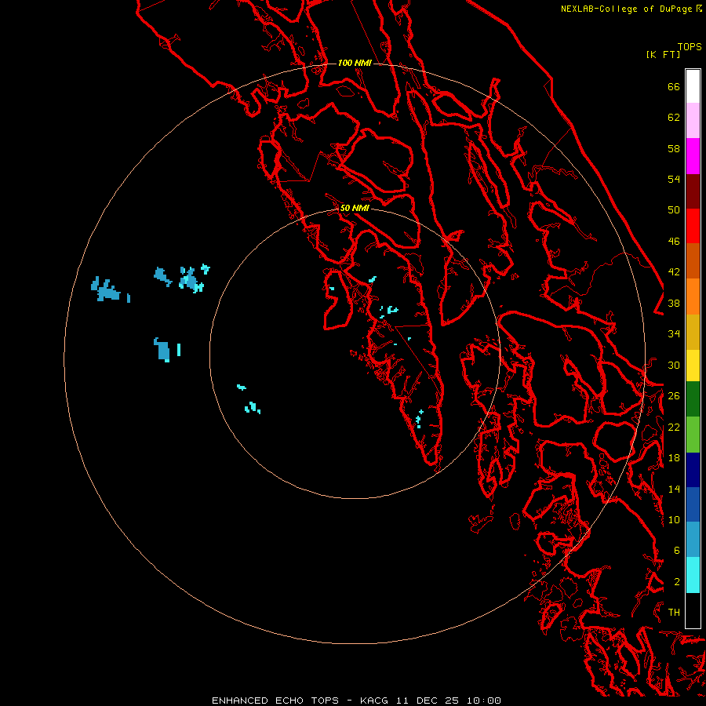Screen dimensions: 706x706
Task: Click the legend value '46'
Action: point(674,242)
